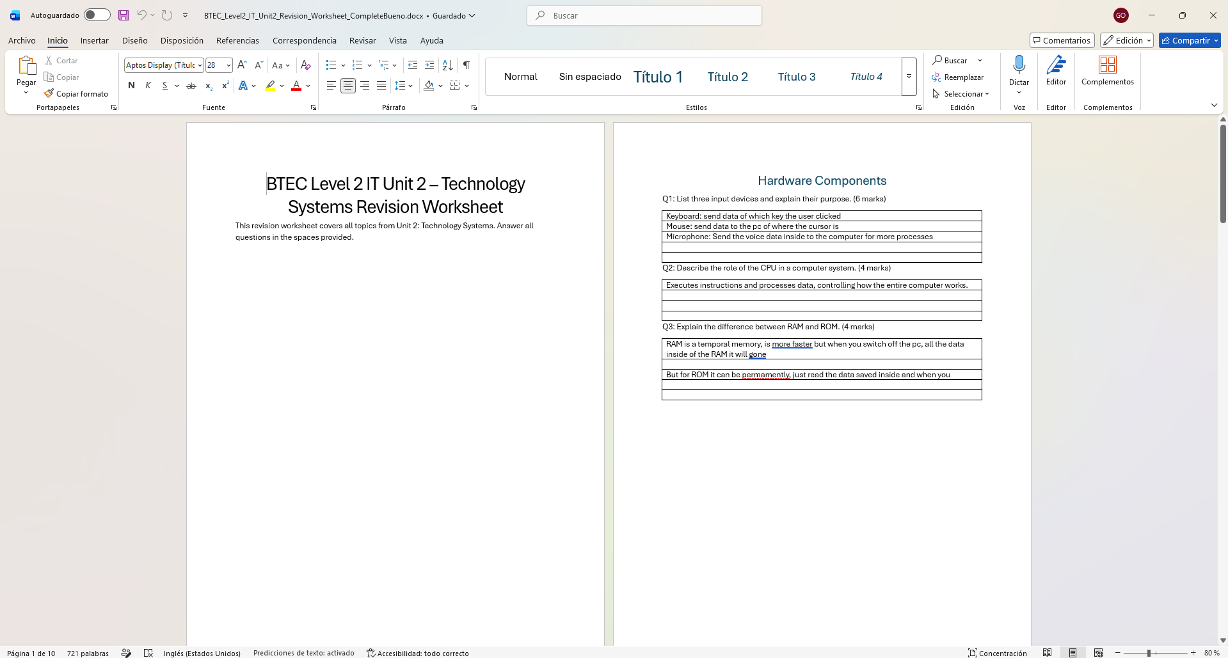Open the font size dropdown
The height and width of the screenshot is (658, 1228).
228,65
